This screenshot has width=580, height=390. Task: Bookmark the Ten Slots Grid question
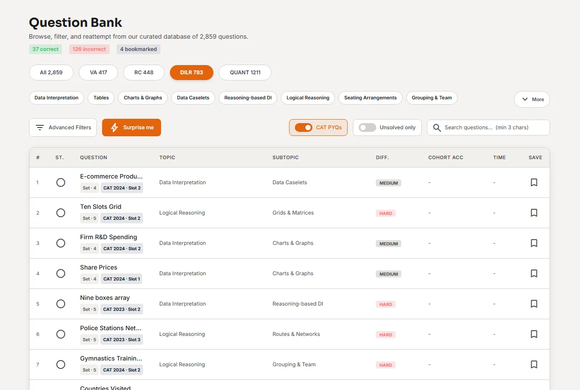[534, 213]
